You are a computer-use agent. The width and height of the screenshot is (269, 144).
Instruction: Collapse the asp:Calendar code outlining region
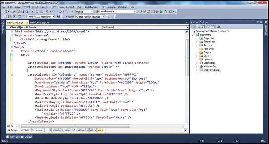click(x=12, y=75)
